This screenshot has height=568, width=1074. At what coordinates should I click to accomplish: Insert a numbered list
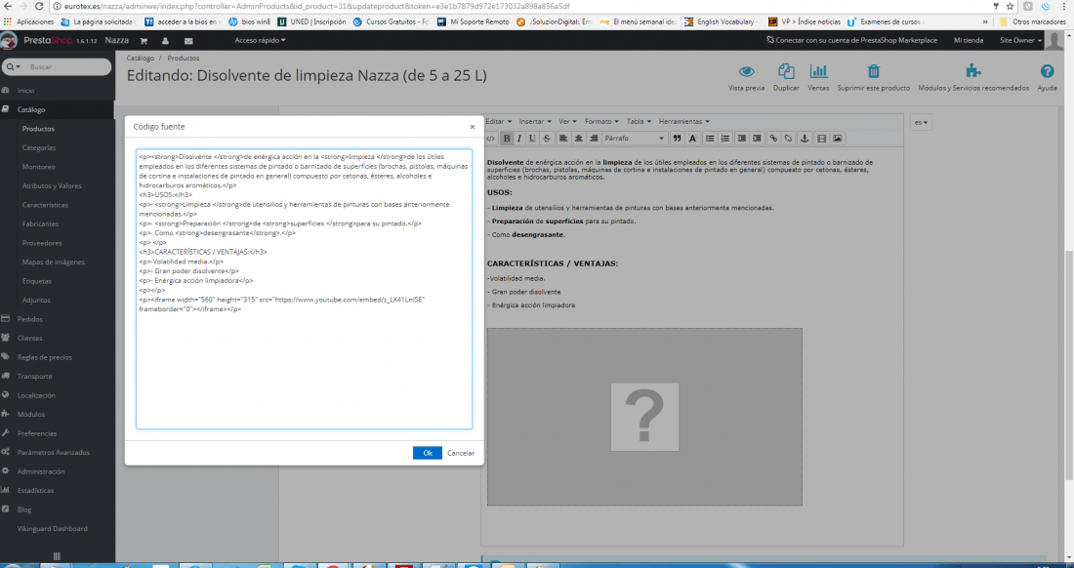pyautogui.click(x=725, y=139)
